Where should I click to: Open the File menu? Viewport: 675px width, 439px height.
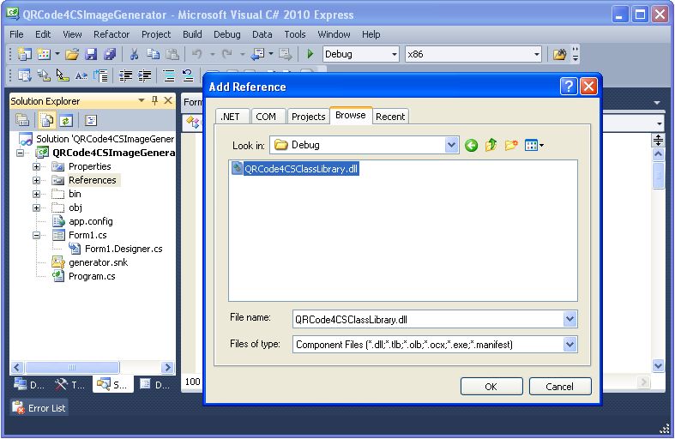coord(16,34)
